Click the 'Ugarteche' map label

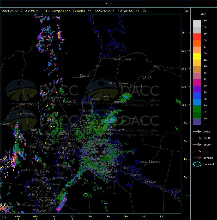tap(64, 166)
